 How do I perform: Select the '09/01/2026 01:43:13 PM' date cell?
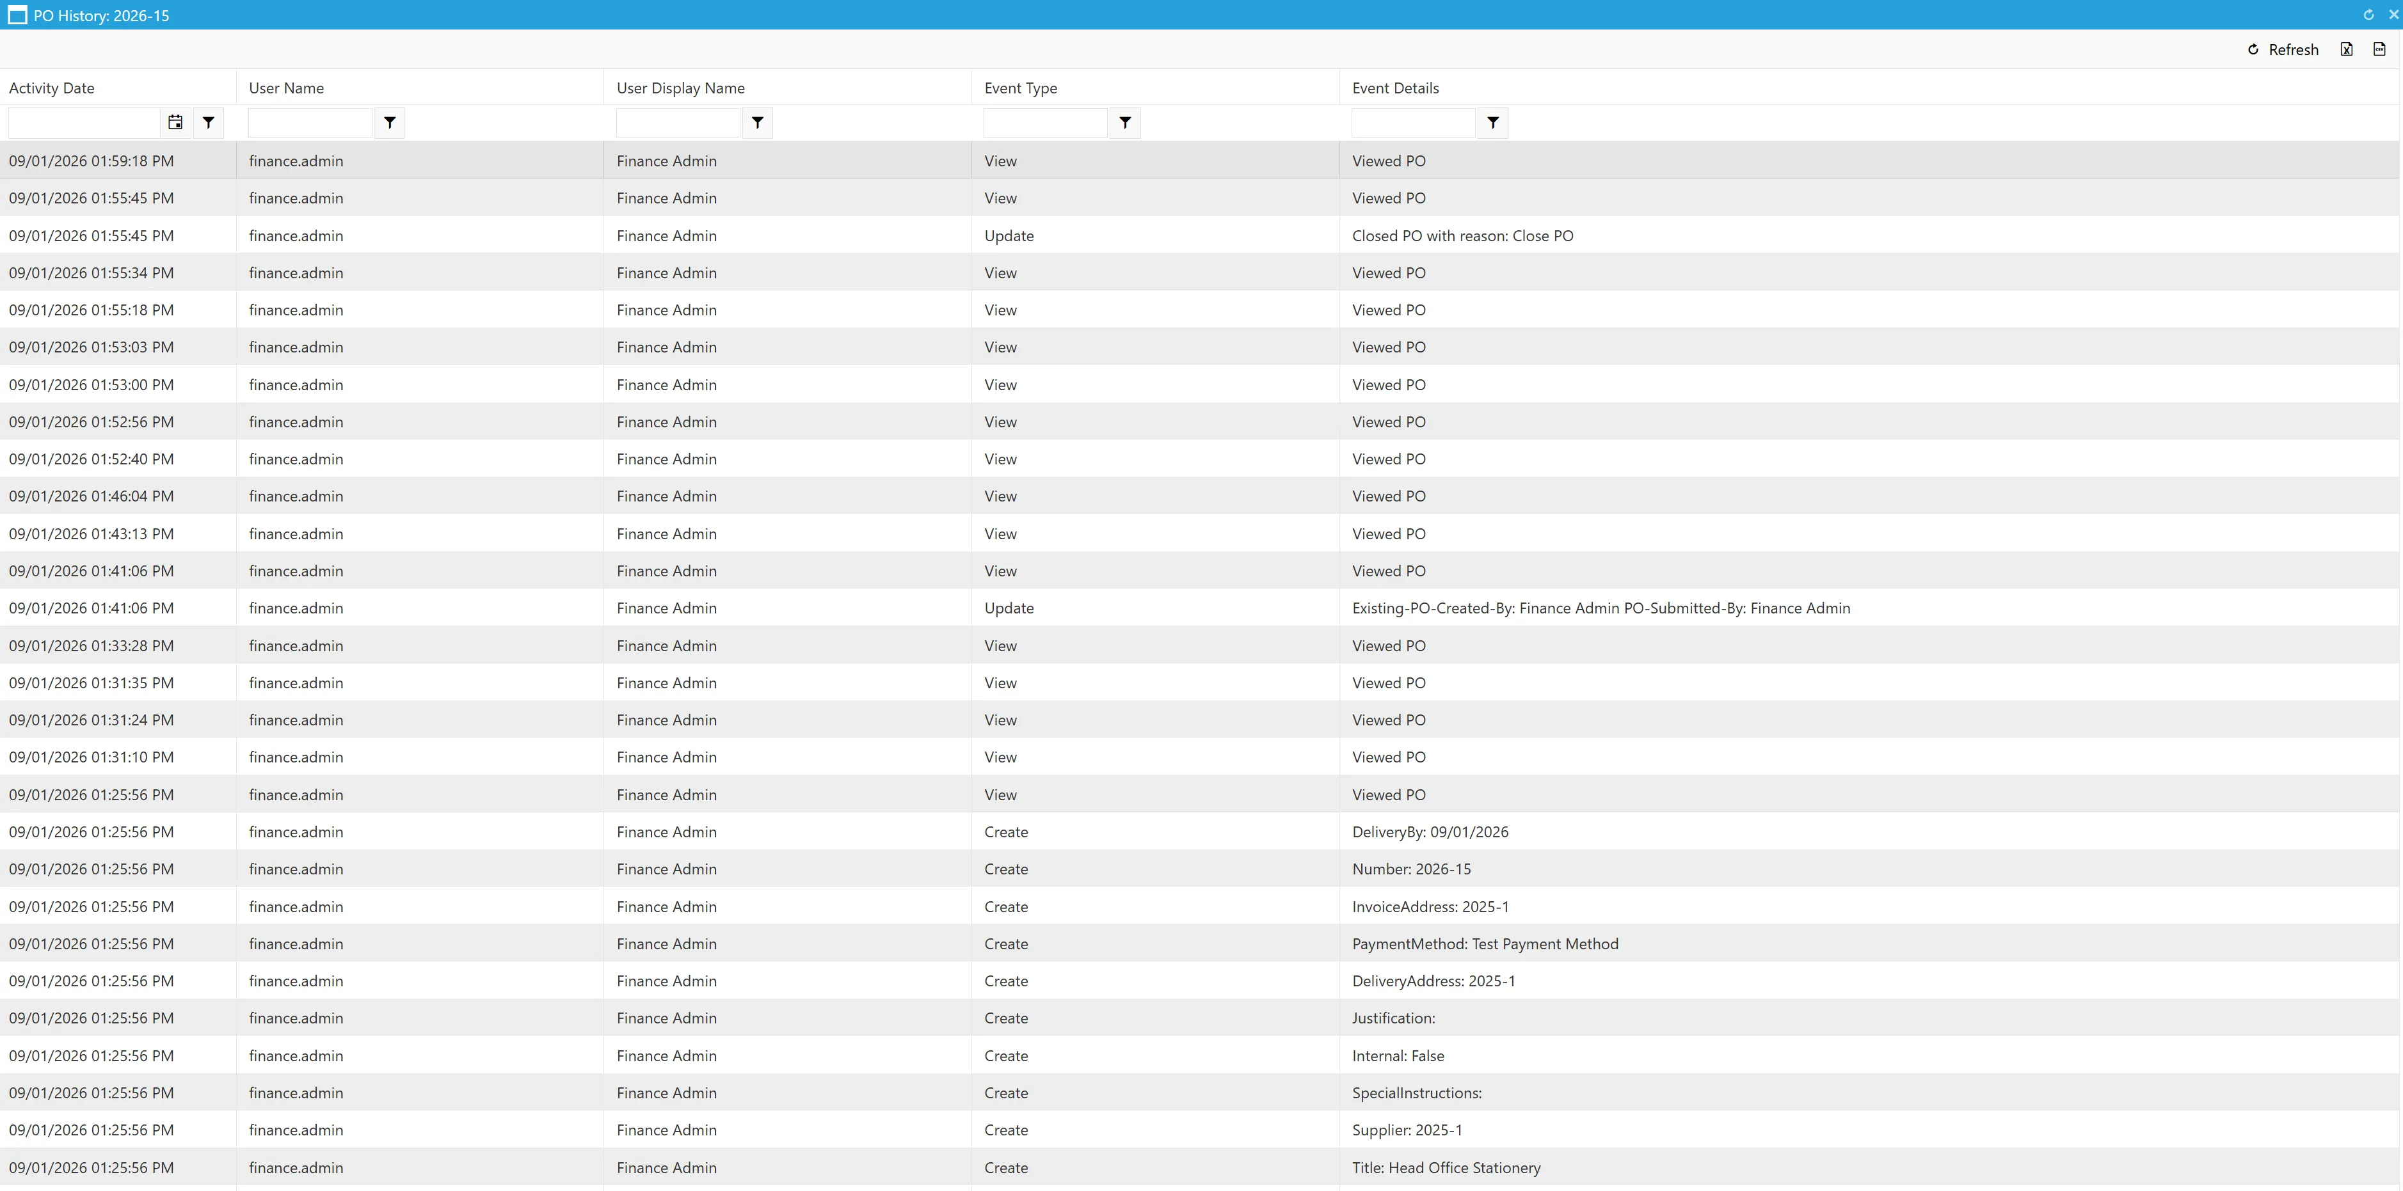click(118, 533)
